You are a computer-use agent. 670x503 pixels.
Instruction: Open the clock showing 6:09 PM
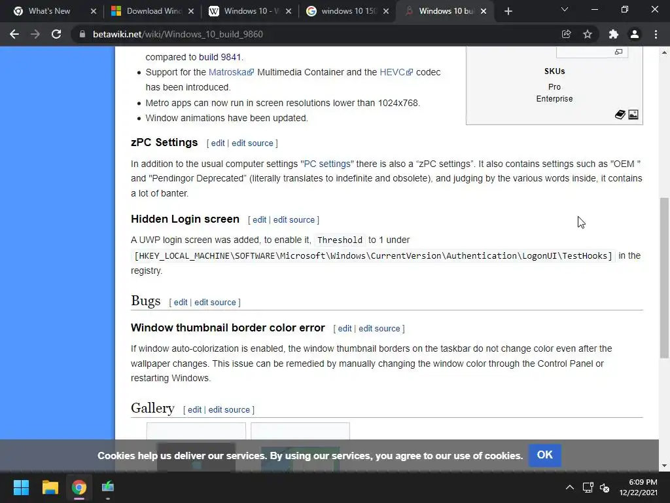639,487
